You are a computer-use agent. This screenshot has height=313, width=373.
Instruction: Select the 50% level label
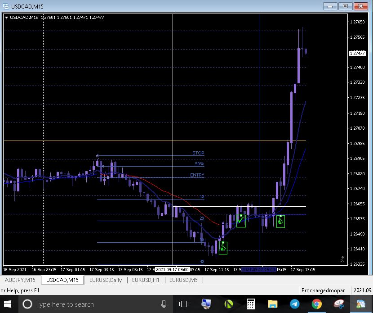click(x=200, y=164)
